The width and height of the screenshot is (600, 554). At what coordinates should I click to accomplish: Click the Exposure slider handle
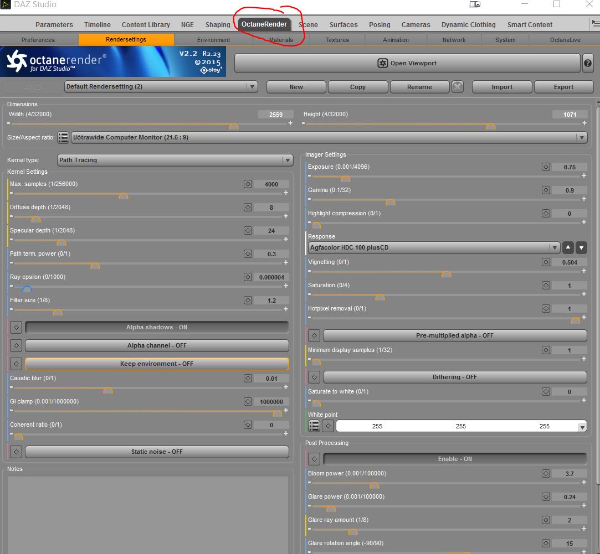pyautogui.click(x=345, y=179)
